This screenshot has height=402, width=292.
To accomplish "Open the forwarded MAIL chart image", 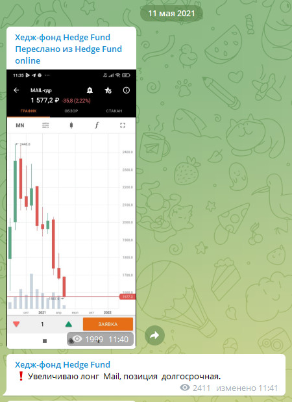I will (71, 208).
